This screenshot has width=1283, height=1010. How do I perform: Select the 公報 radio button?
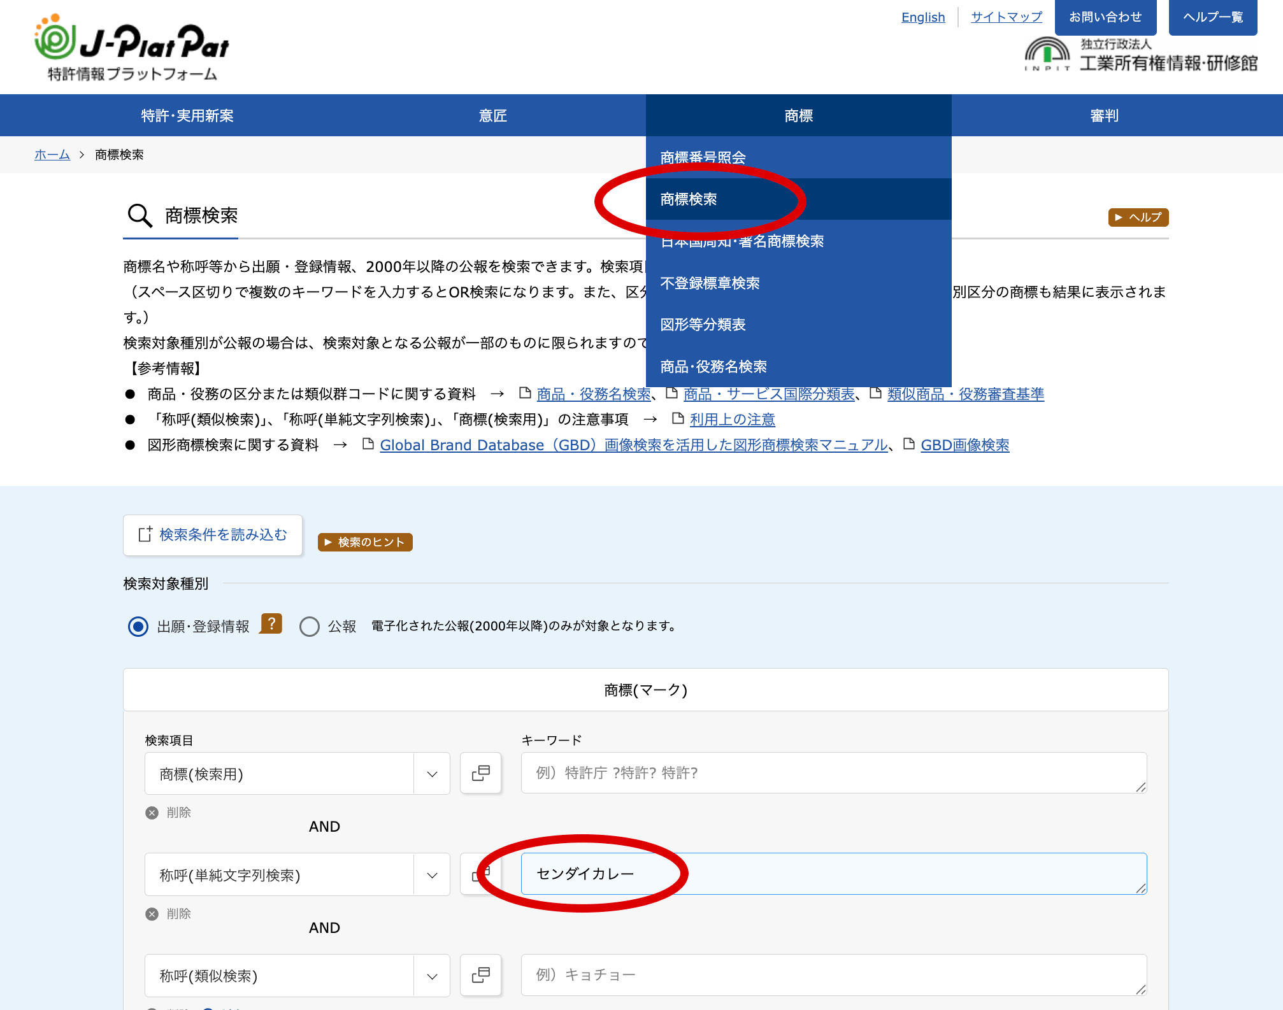310,626
